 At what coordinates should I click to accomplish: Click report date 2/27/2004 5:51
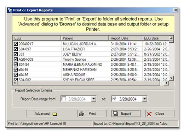125,54
